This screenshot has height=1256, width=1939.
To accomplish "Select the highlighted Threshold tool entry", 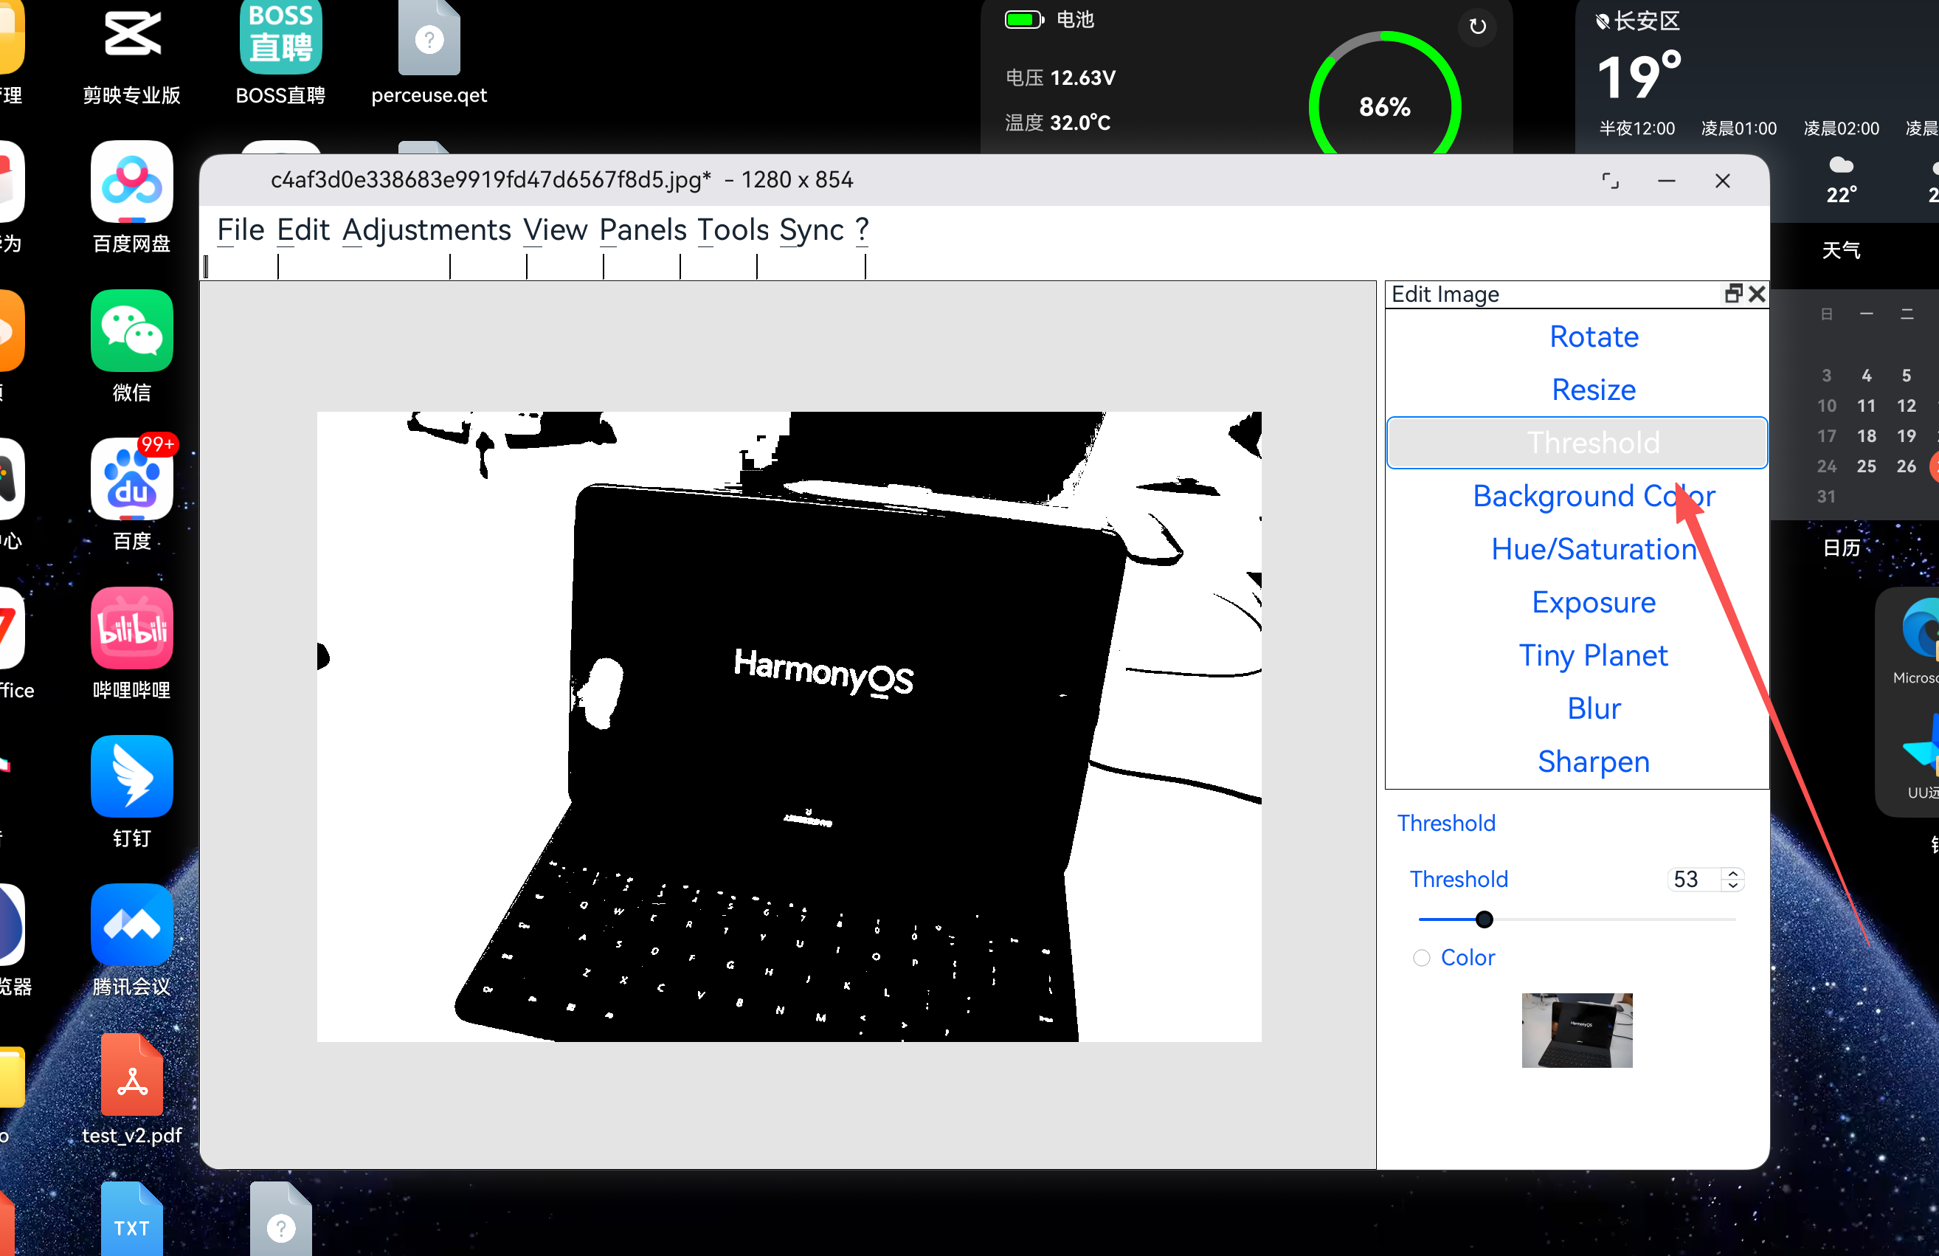I will [1577, 443].
